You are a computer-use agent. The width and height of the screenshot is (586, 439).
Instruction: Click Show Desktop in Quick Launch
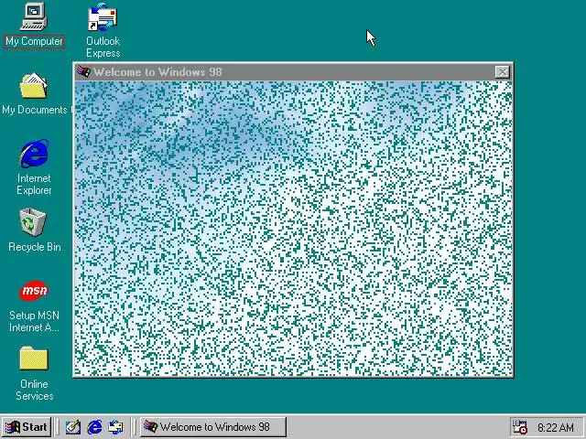point(73,427)
